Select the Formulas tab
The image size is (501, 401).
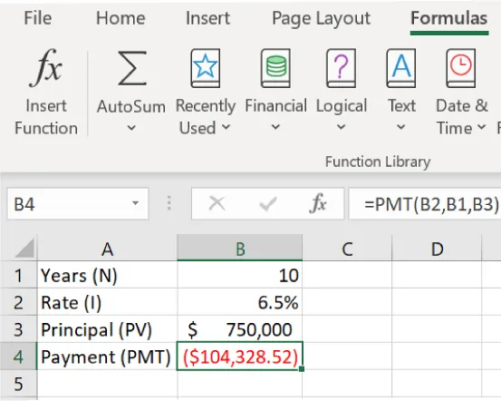pyautogui.click(x=449, y=18)
